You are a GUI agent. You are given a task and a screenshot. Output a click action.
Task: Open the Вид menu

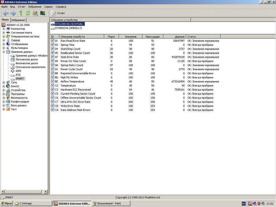(13, 7)
